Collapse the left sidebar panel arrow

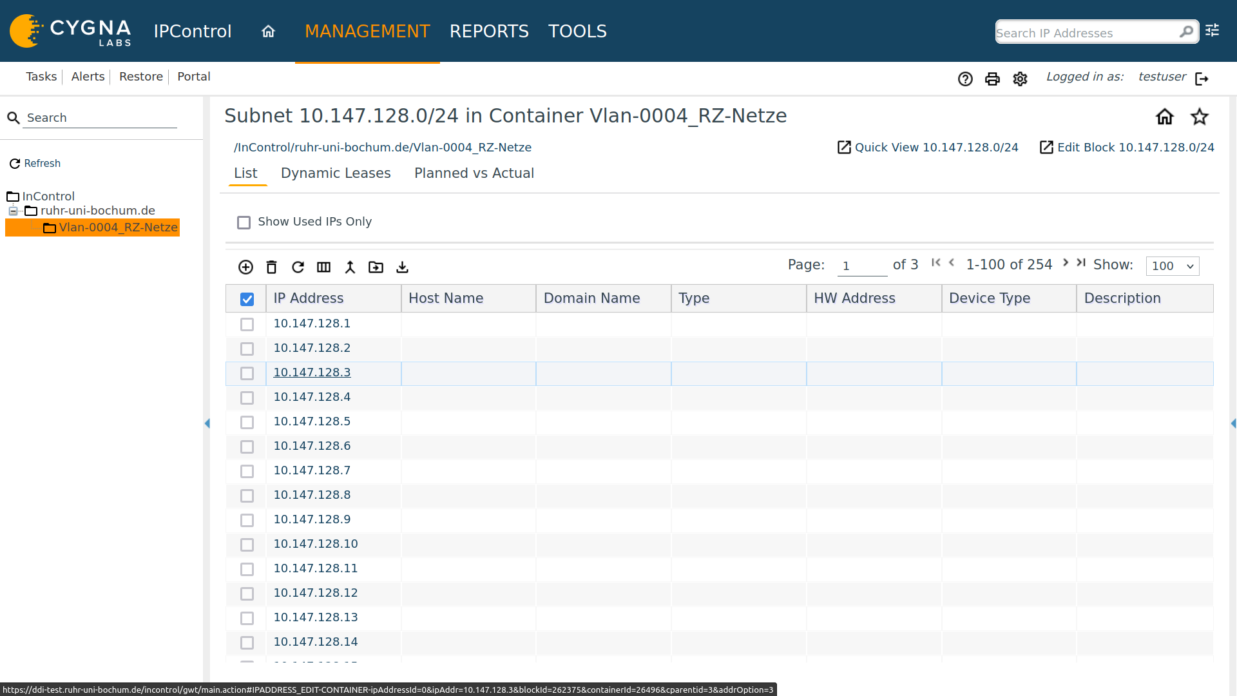207,423
